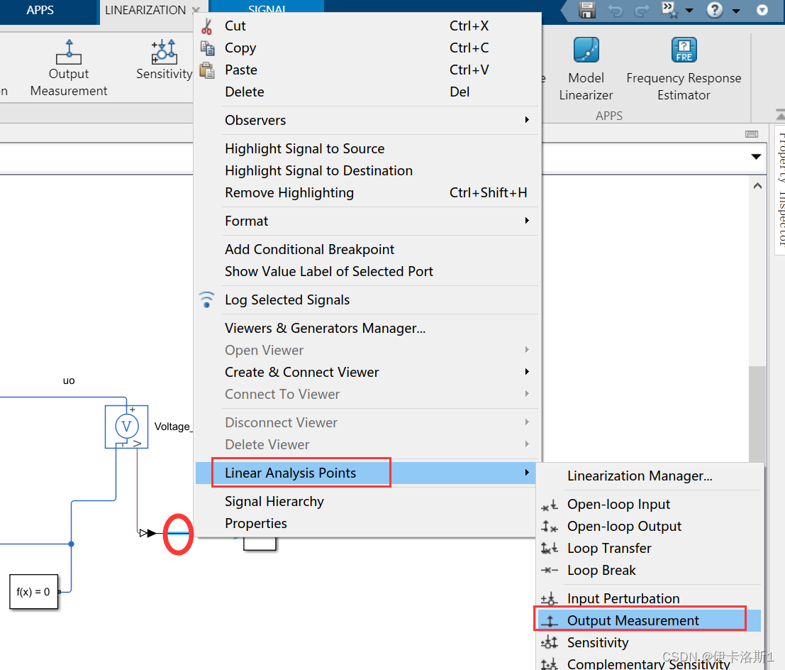Close the LINEARIZATION tab

click(196, 11)
